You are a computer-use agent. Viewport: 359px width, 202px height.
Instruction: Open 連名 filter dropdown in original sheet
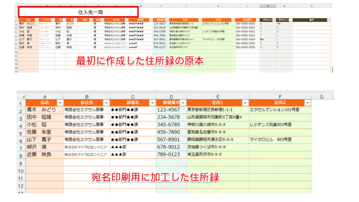point(91,20)
